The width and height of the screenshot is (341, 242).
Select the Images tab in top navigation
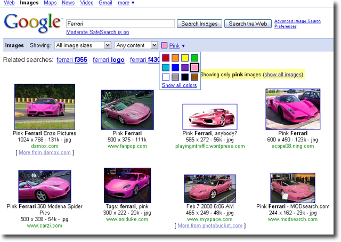[29, 3]
